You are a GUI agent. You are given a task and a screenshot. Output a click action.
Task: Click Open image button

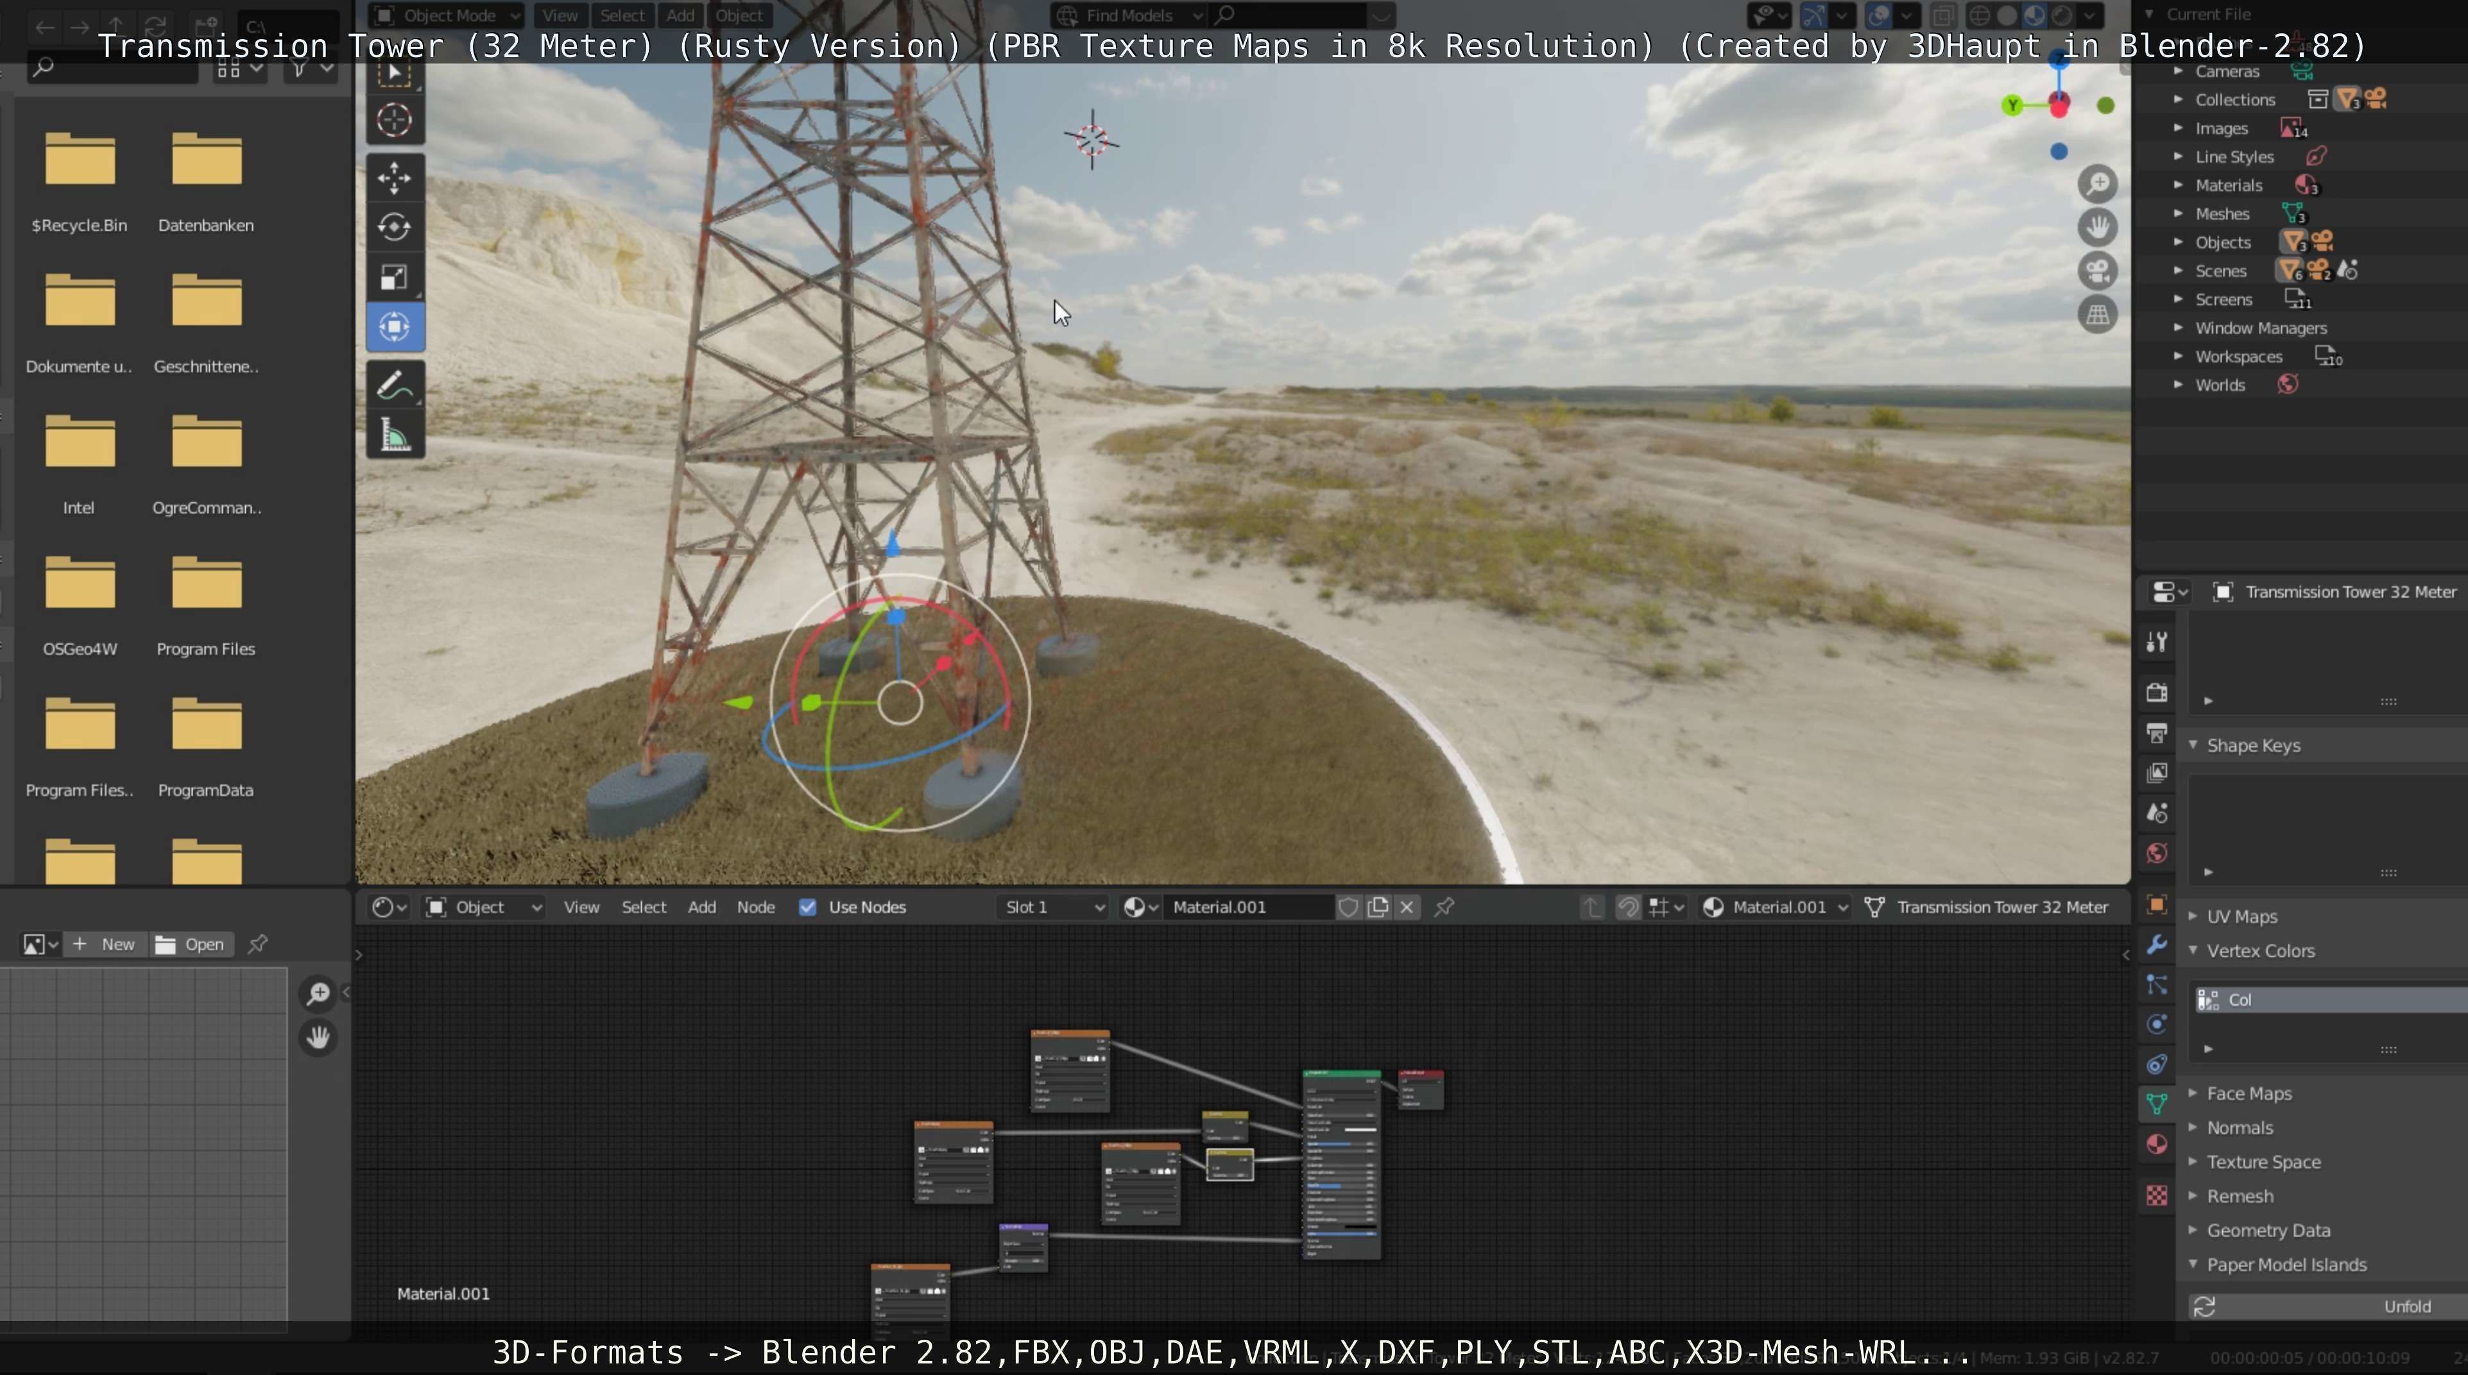pyautogui.click(x=191, y=944)
